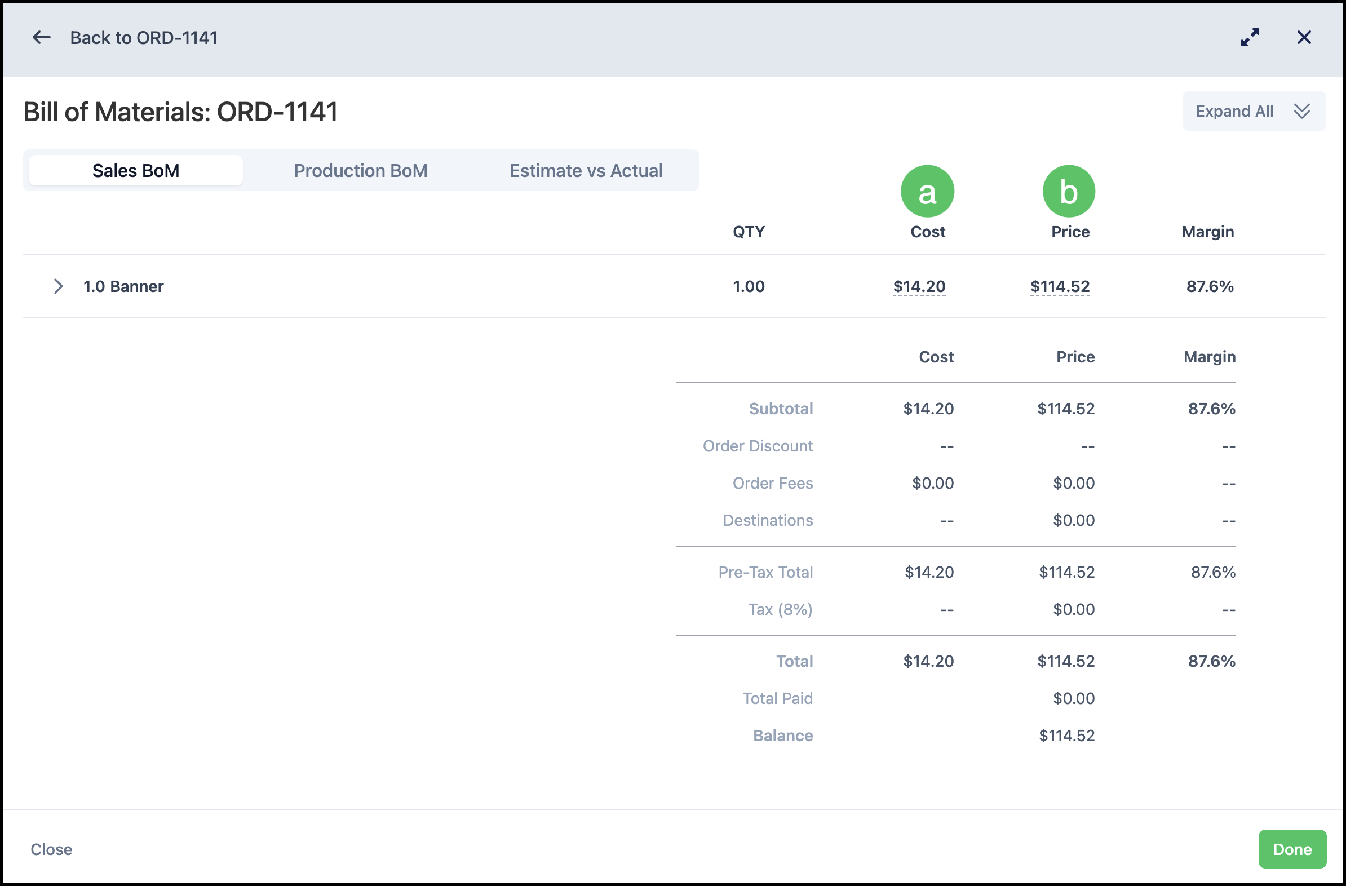The height and width of the screenshot is (886, 1346).
Task: Click the Done button
Action: (1292, 849)
